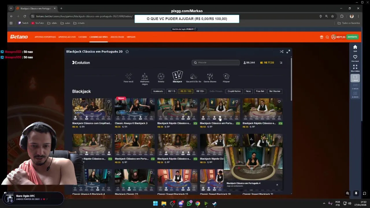Image resolution: width=370 pixels, height=208 pixels.
Task: Toggle the Crupiê Nativo filter
Action: (234, 91)
